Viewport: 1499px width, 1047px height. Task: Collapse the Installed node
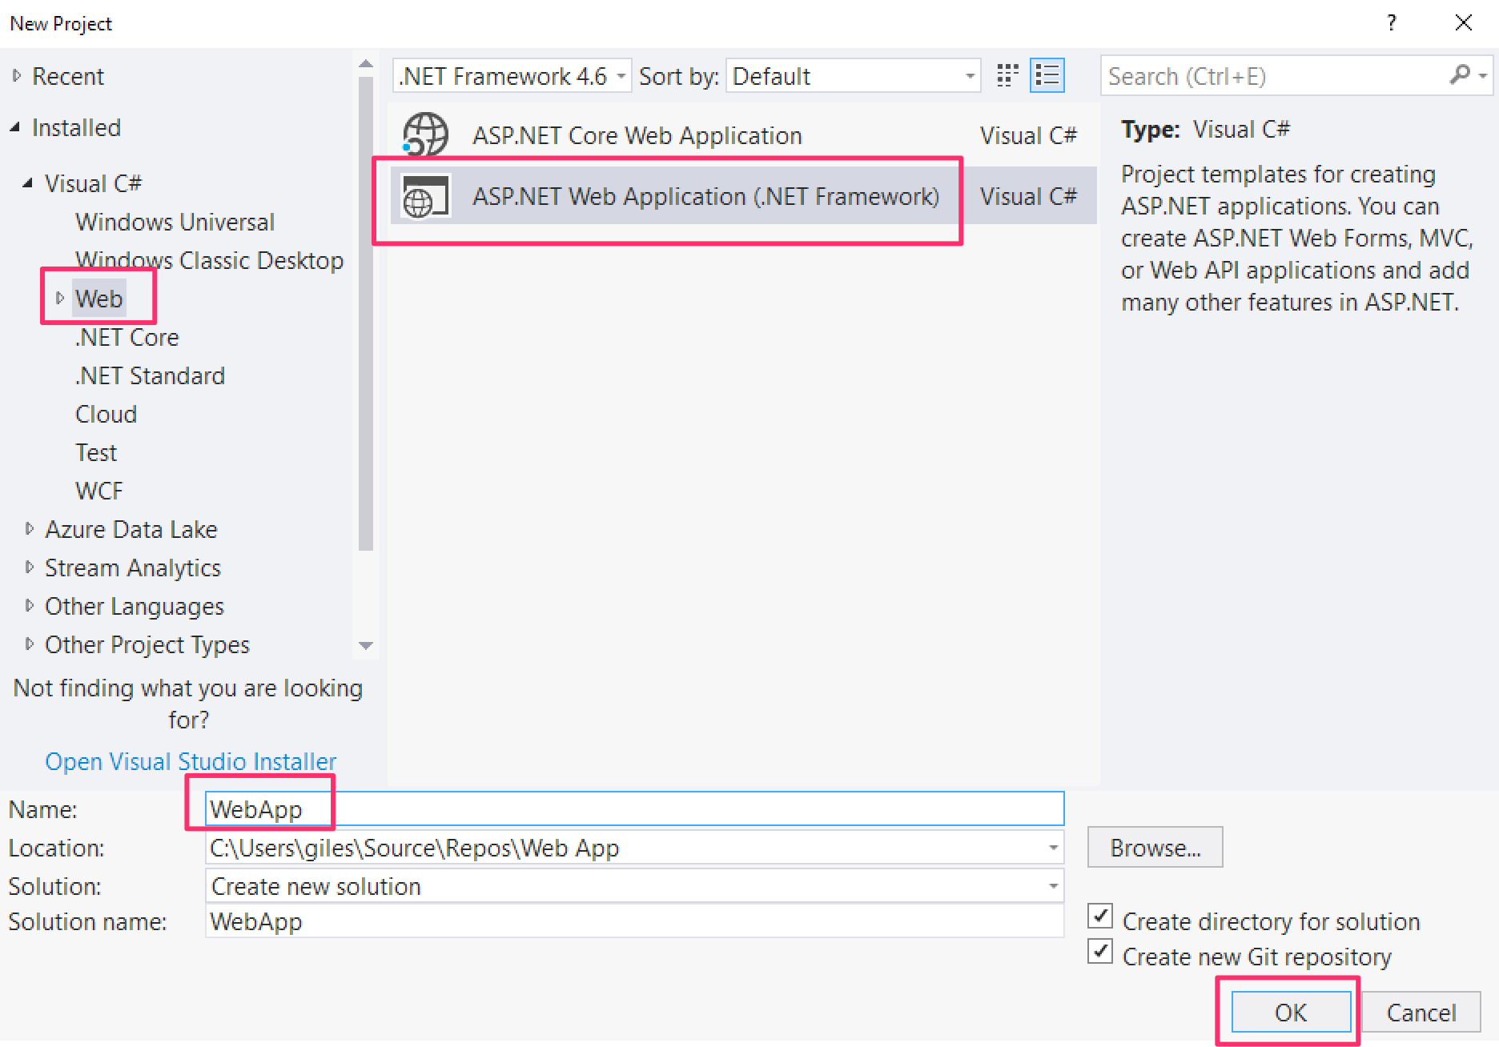pyautogui.click(x=15, y=127)
